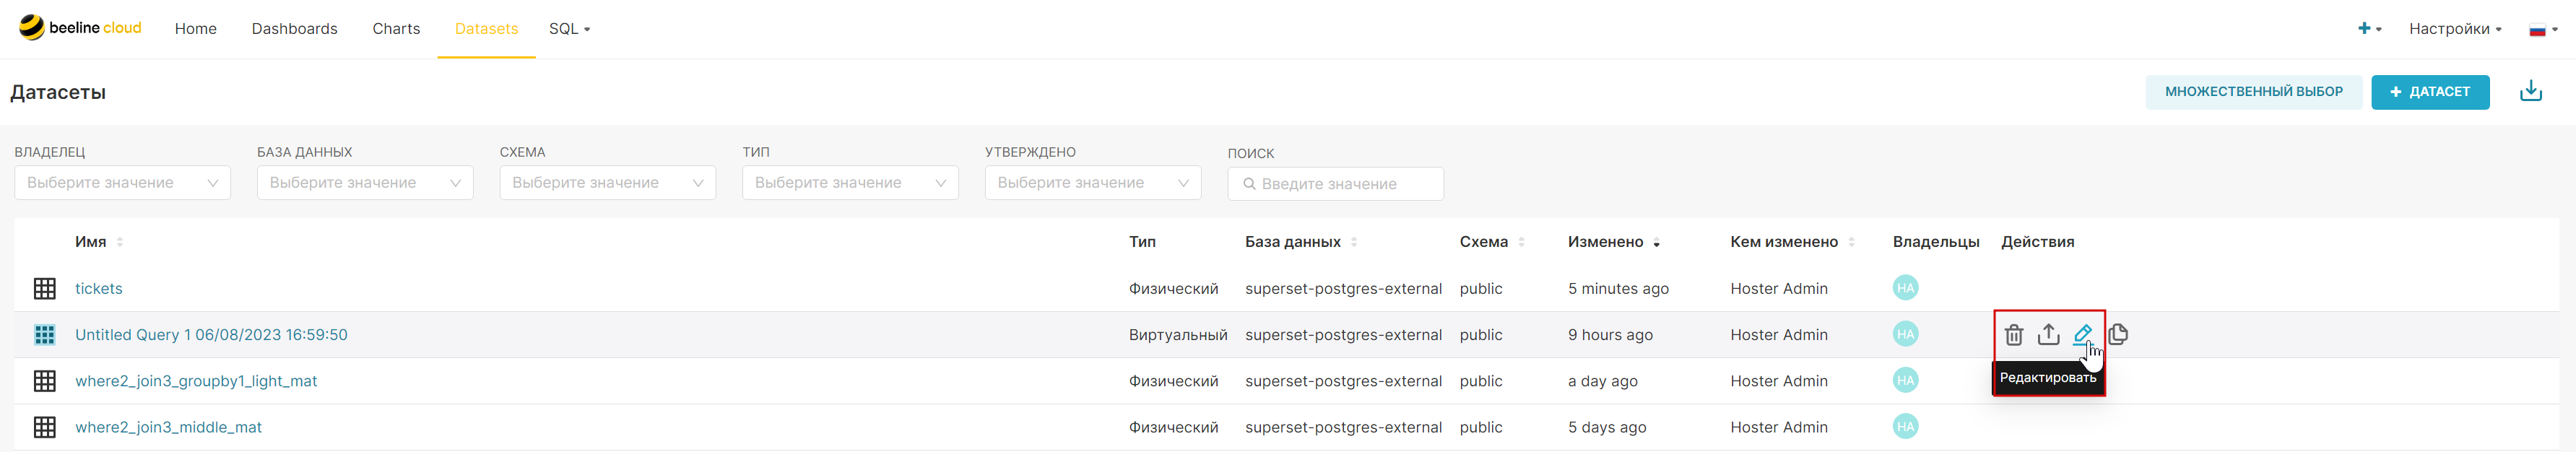The height and width of the screenshot is (452, 2576).
Task: Export the Untitled Query dataset with upload icon
Action: click(2048, 334)
